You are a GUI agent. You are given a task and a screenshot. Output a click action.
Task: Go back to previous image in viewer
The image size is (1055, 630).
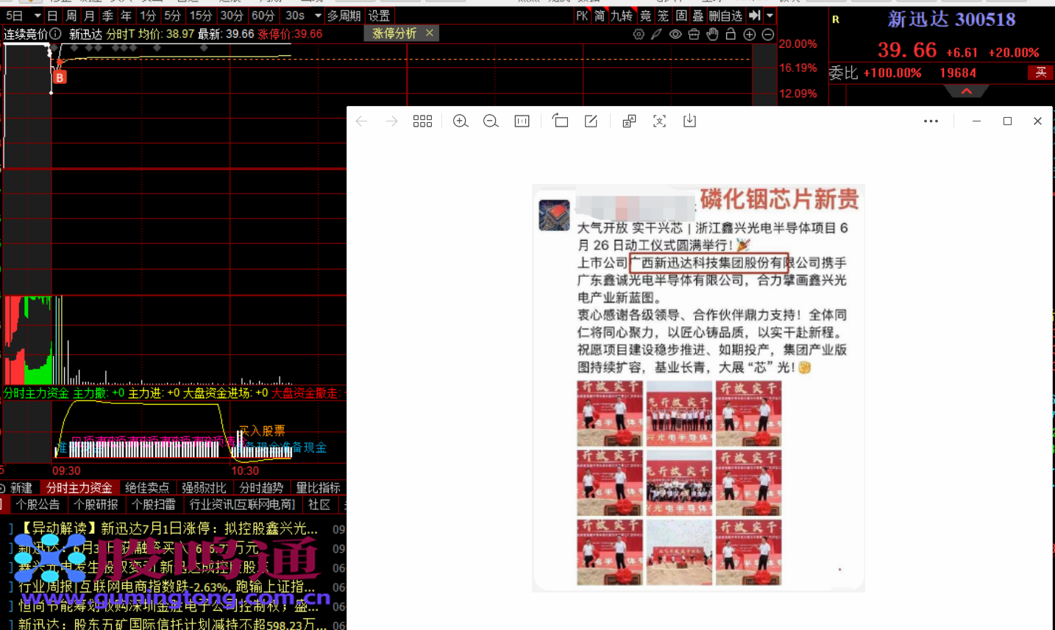[361, 121]
